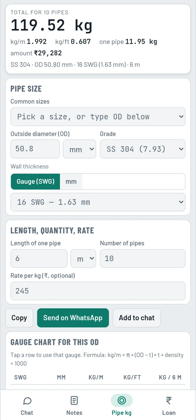Screen dimensions: 196x420
Task: Tap the KG/M column header
Action: (x=96, y=377)
